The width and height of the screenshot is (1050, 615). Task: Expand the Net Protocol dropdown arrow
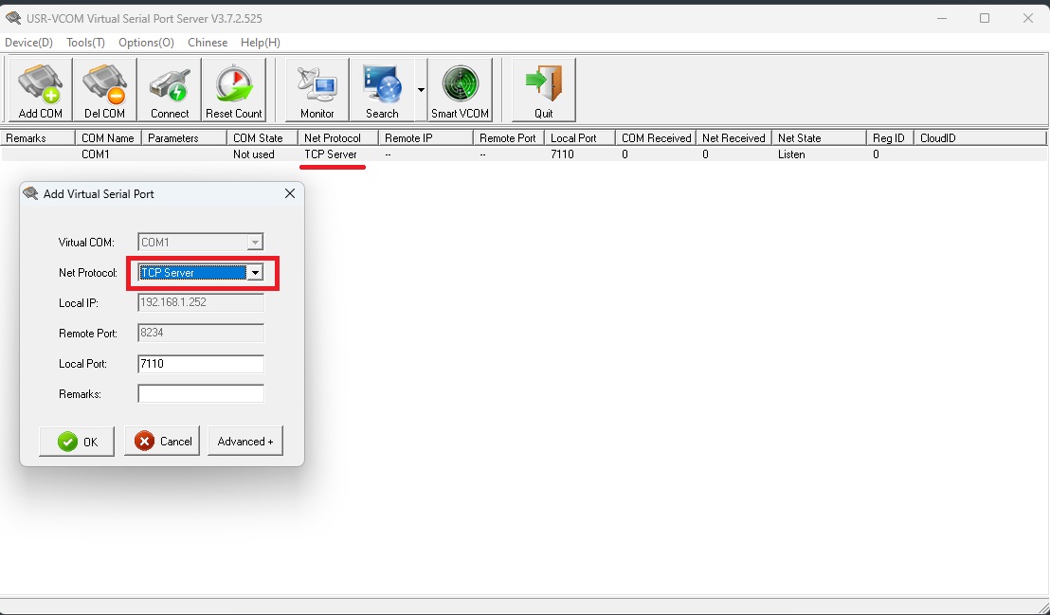point(255,273)
